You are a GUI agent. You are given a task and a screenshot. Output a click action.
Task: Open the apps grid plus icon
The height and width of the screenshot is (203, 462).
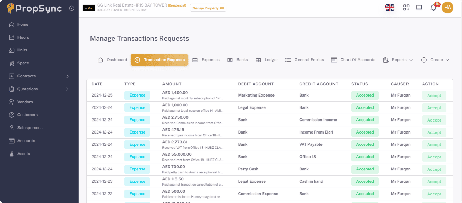[406, 8]
